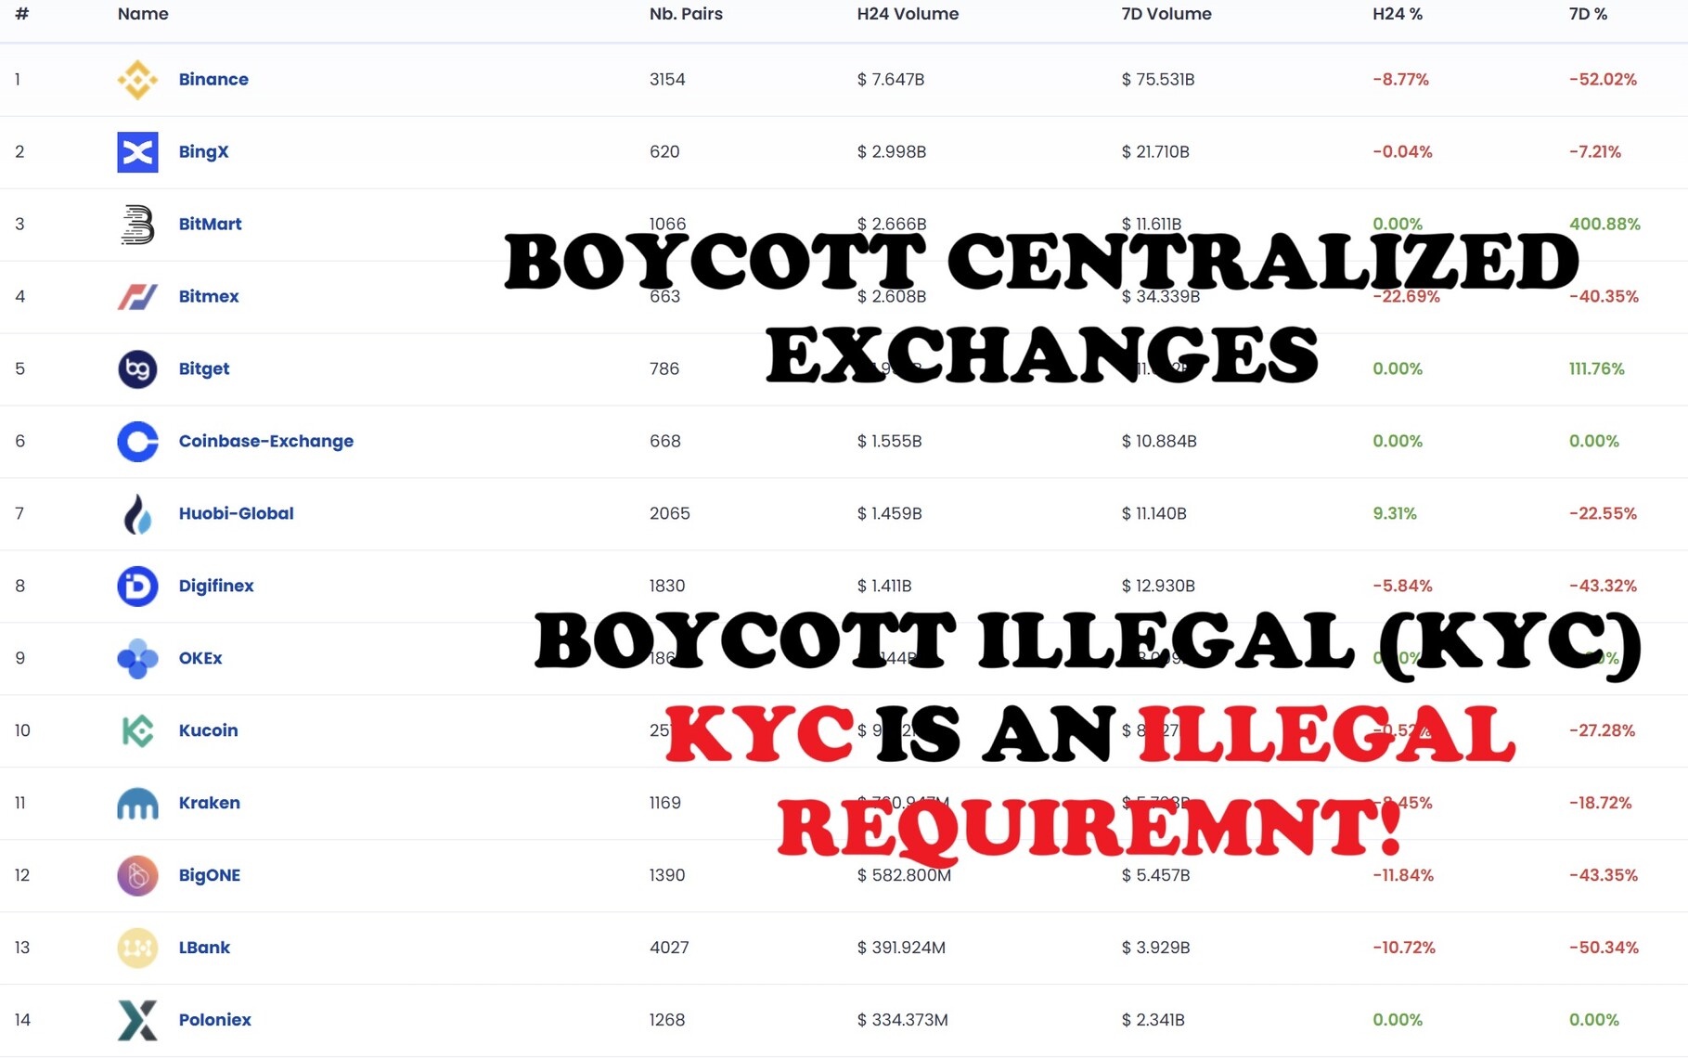Click the BingX logo icon
The height and width of the screenshot is (1058, 1688).
pos(137,152)
